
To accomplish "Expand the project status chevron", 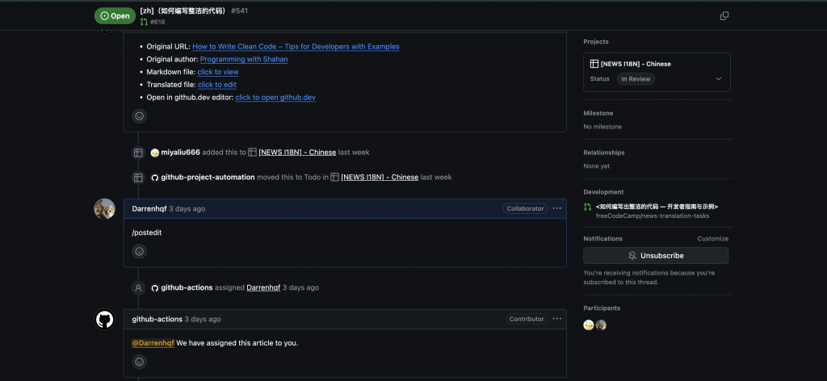I will coord(718,78).
